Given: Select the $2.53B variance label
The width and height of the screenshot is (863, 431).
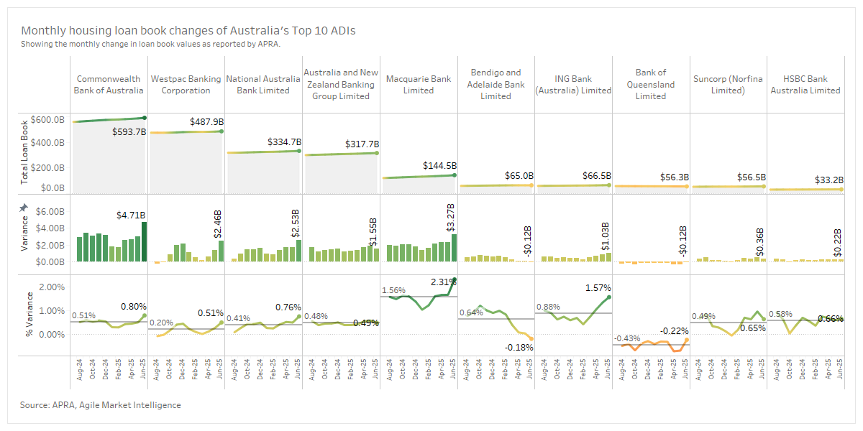Looking at the screenshot, I should coord(296,223).
